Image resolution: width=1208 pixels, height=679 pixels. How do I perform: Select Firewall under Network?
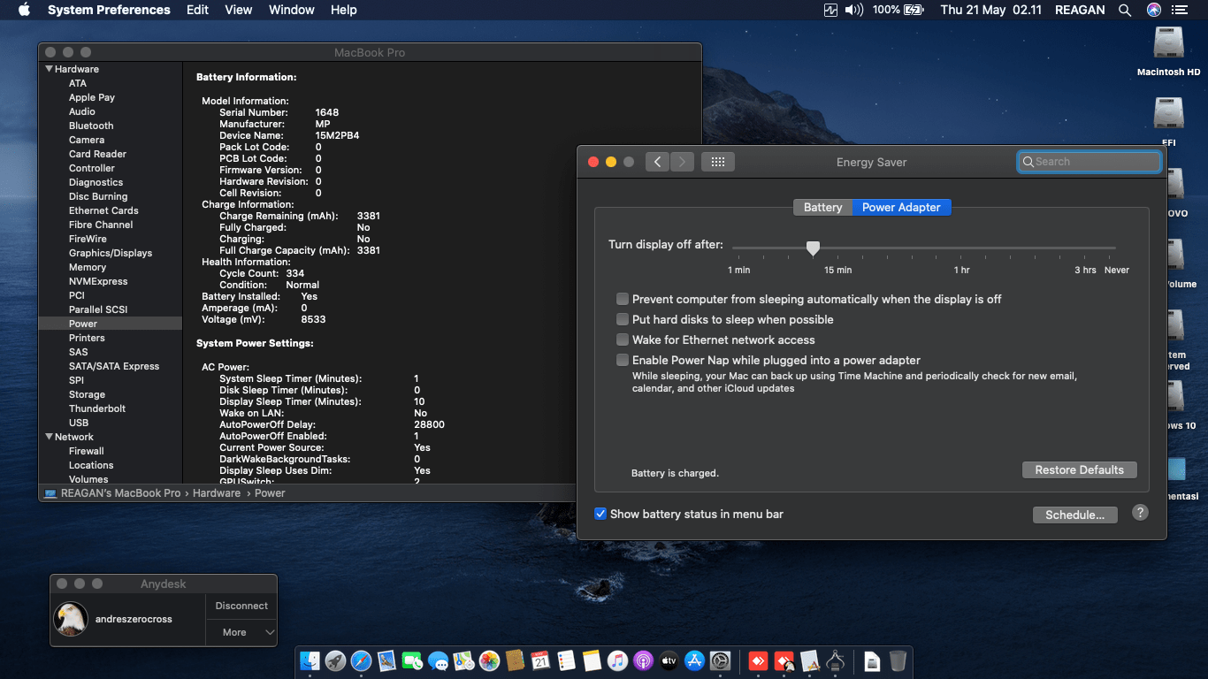click(x=87, y=451)
